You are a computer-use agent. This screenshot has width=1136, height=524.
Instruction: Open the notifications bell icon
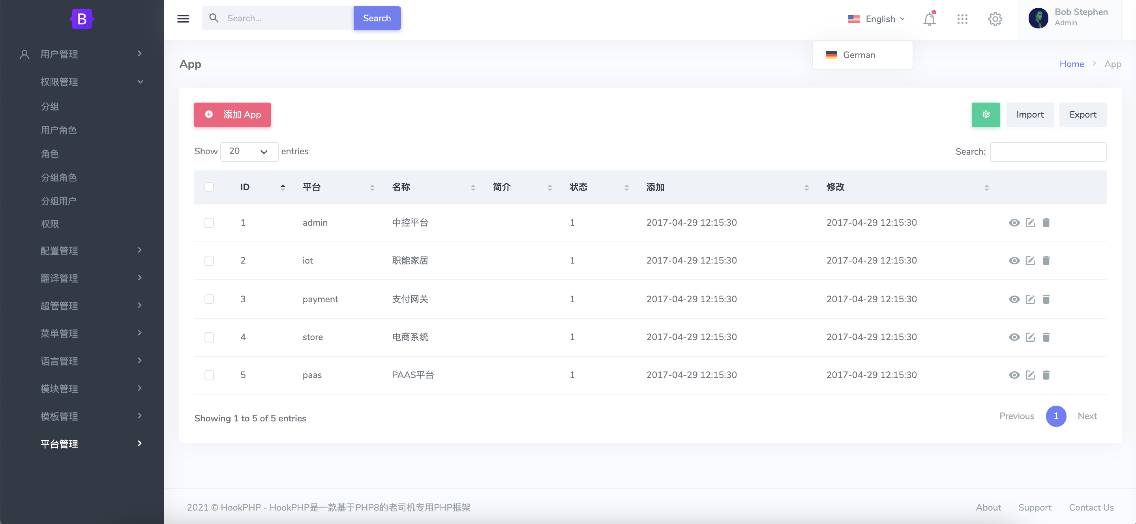tap(929, 19)
